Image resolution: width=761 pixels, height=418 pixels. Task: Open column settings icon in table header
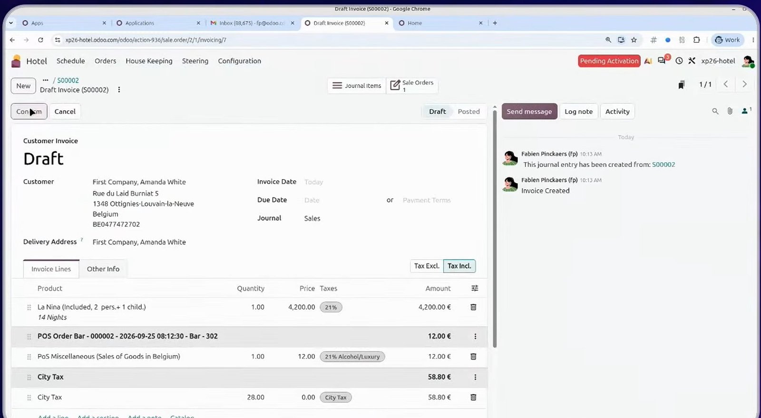(475, 288)
